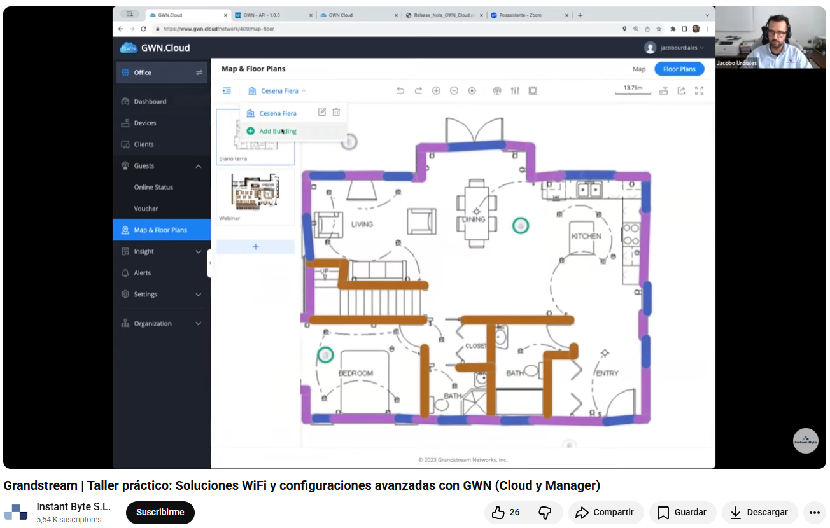Screen dimensions: 830x528
Task: Undo the last floor plan change
Action: click(x=400, y=91)
